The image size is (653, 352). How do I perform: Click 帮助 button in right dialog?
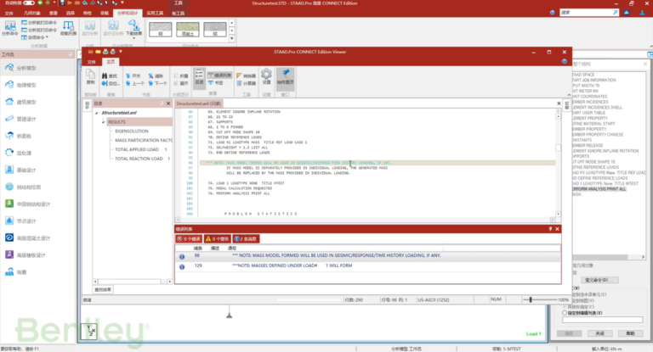[631, 333]
